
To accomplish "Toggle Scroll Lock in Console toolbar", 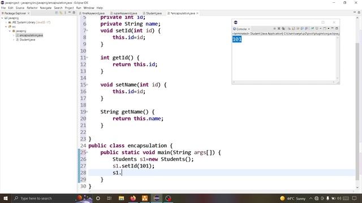I will 294,29.
